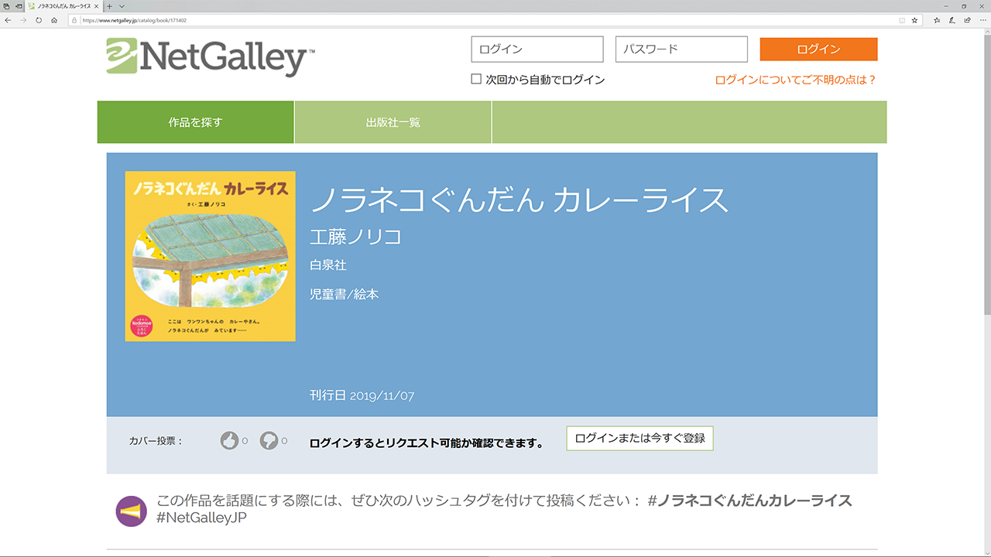The image size is (991, 557).
Task: Click the ログインまたは今すぐ登録 button
Action: pyautogui.click(x=640, y=438)
